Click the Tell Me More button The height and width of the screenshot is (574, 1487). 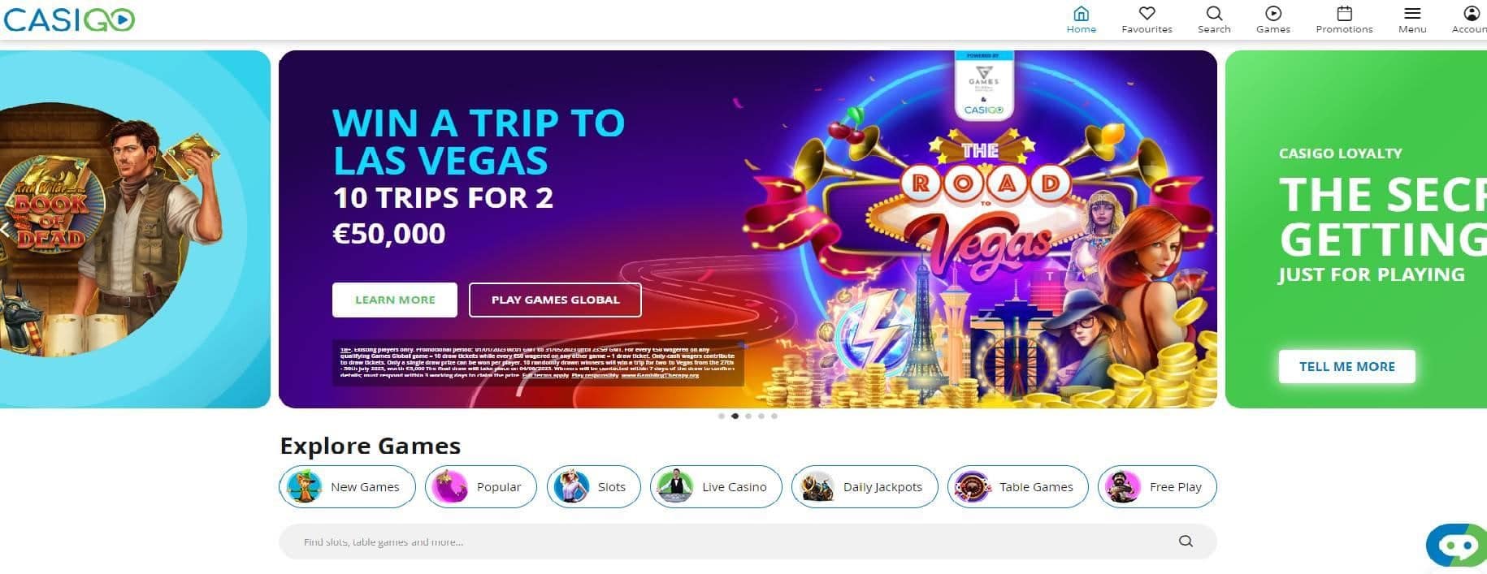(1346, 366)
